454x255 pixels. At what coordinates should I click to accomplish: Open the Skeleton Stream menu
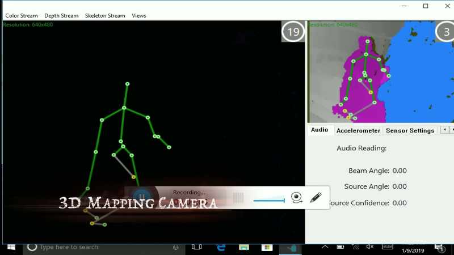click(105, 16)
